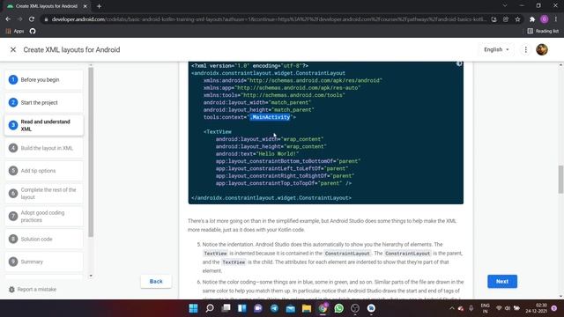Image resolution: width=564 pixels, height=317 pixels.
Task: Click the browser forward arrow
Action: [x=19, y=19]
